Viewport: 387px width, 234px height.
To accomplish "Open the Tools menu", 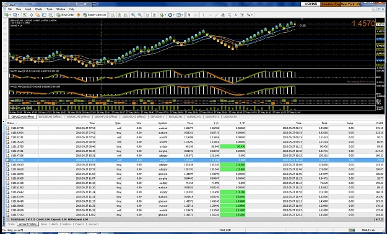I will click(50, 9).
